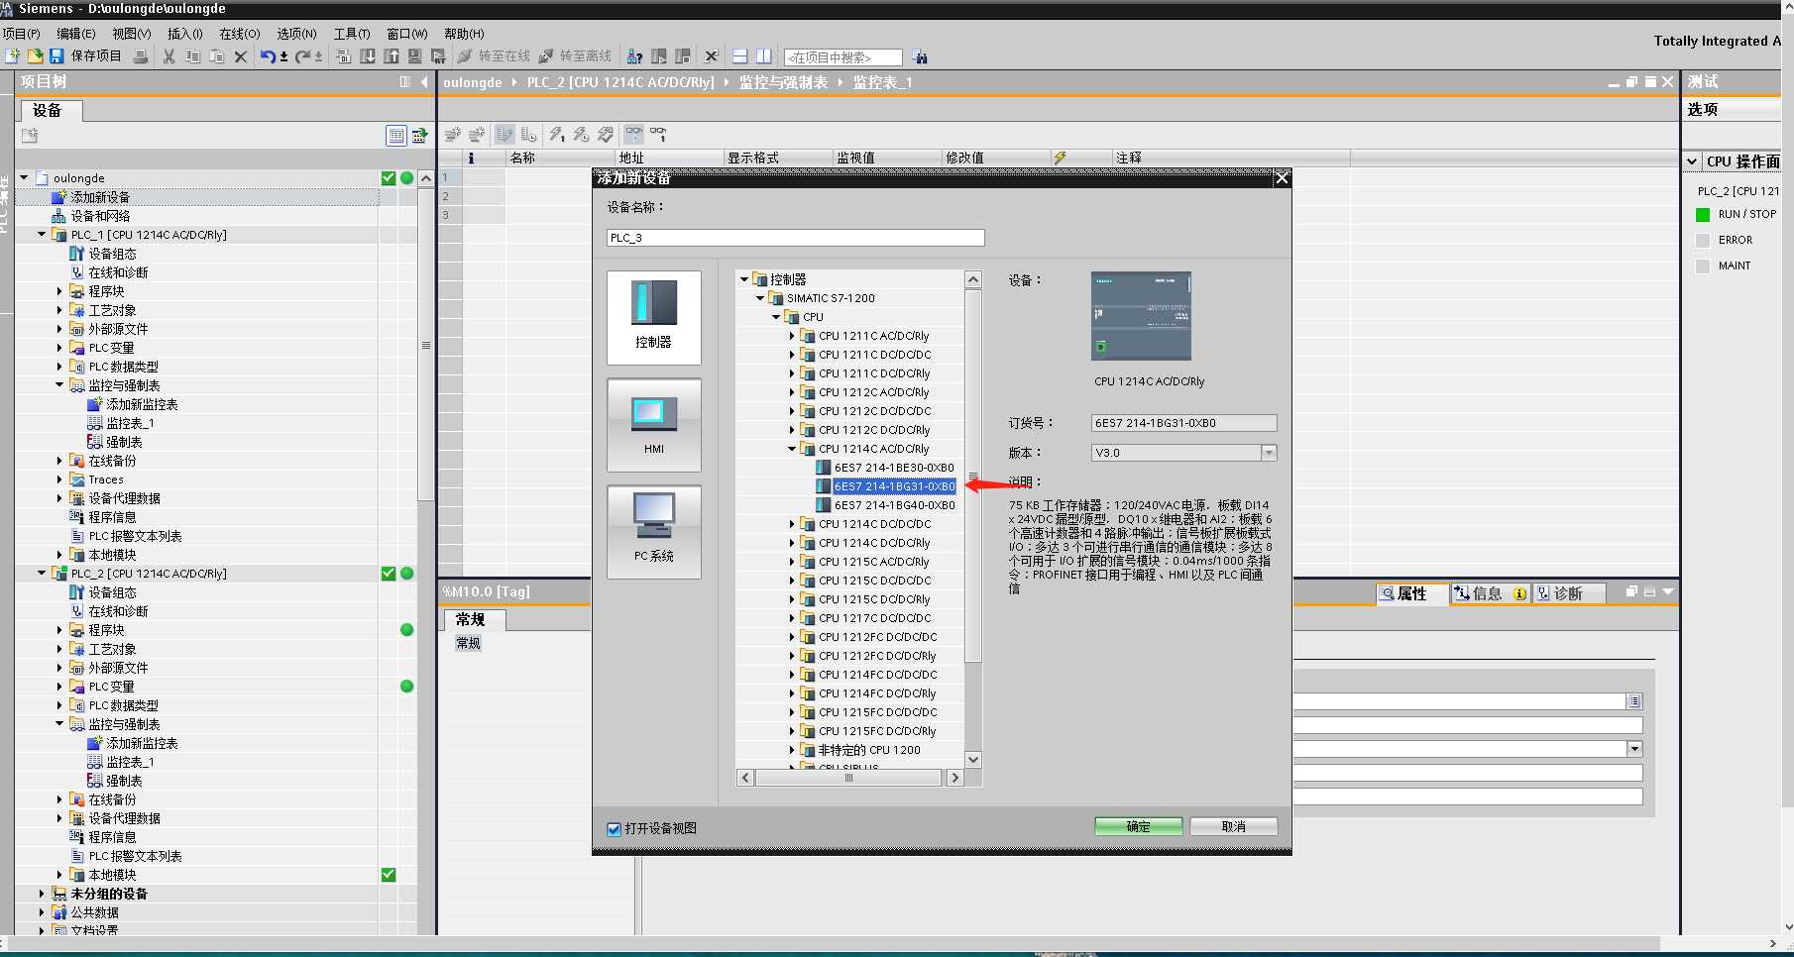The width and height of the screenshot is (1794, 957).
Task: Save the project via 保存项目
Action: (85, 56)
